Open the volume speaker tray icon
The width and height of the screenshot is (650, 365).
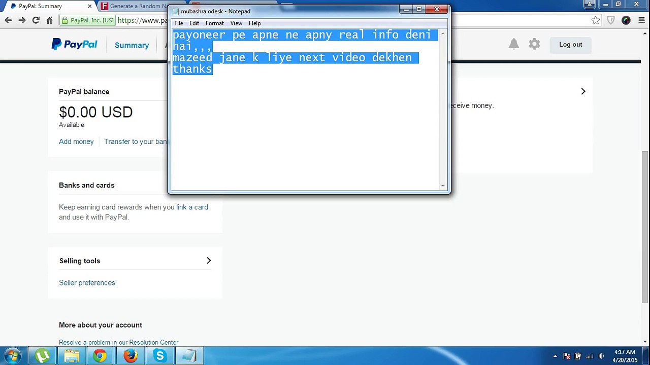click(x=601, y=356)
